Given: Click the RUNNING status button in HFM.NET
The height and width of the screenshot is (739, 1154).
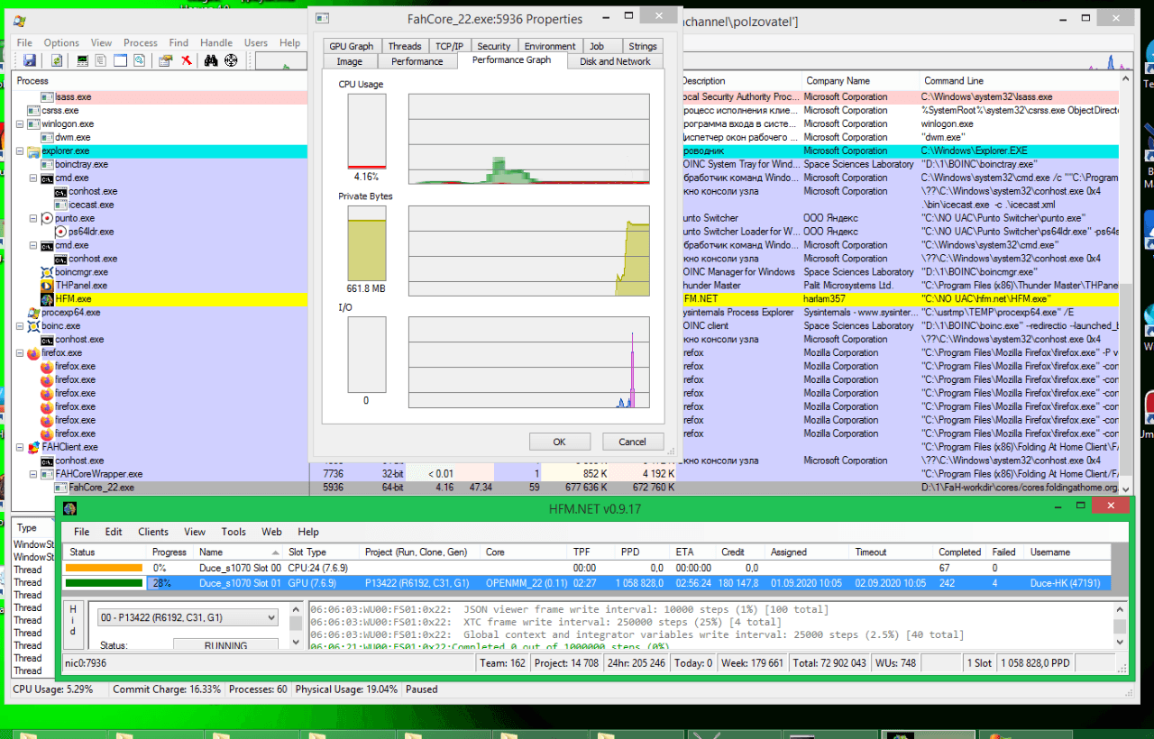Looking at the screenshot, I should [x=225, y=645].
